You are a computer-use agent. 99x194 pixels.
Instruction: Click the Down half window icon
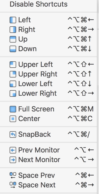(x=13, y=49)
